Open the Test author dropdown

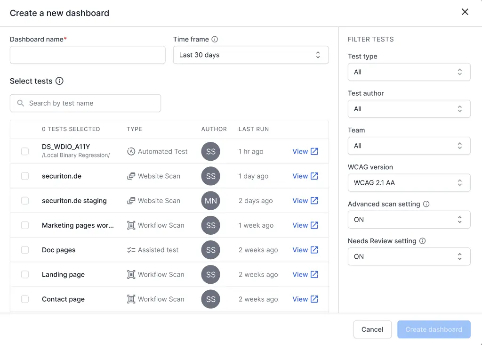(409, 109)
